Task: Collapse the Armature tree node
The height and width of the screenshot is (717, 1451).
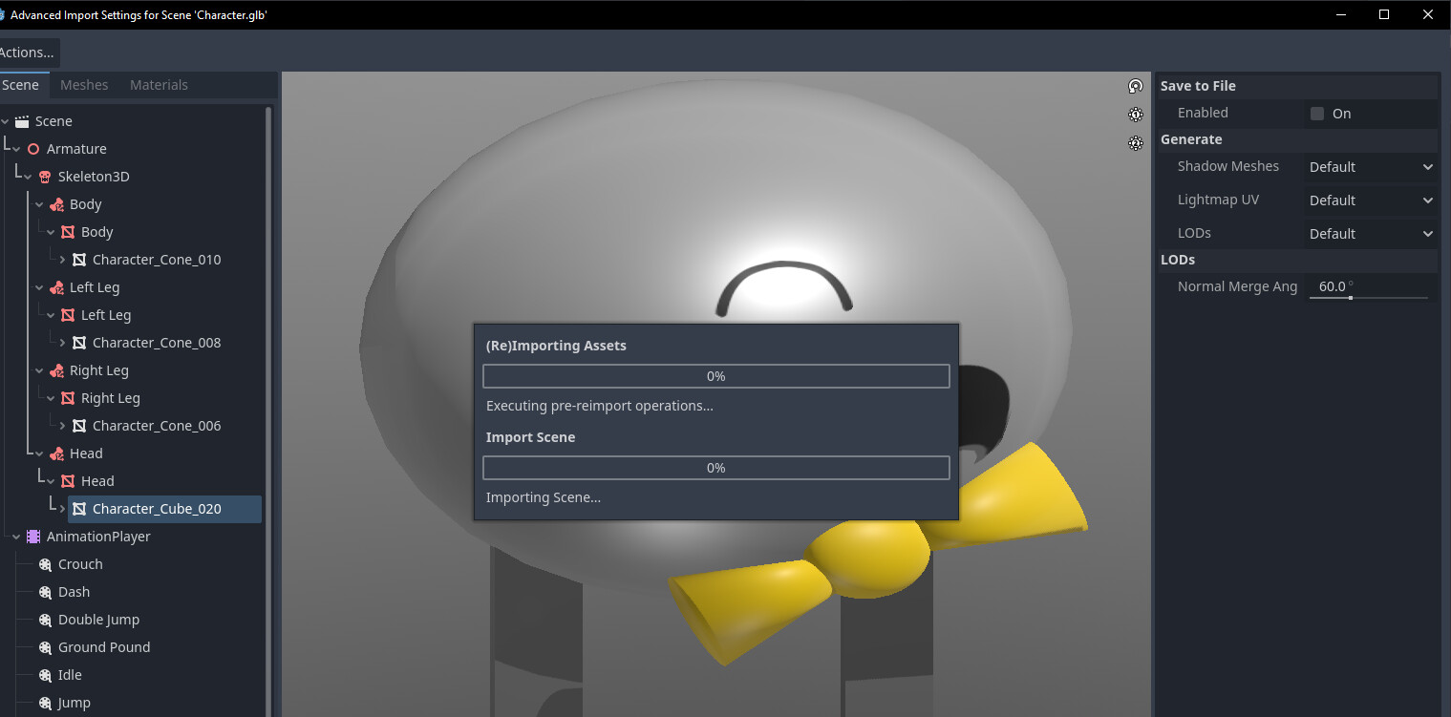Action: 17,149
